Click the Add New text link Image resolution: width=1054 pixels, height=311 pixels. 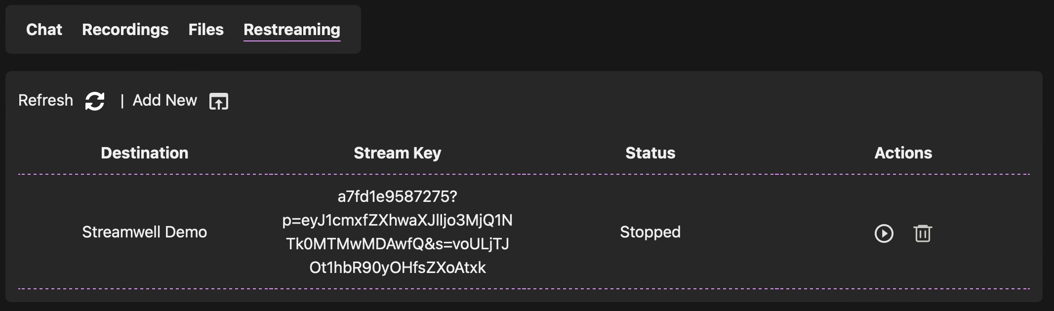click(x=164, y=100)
